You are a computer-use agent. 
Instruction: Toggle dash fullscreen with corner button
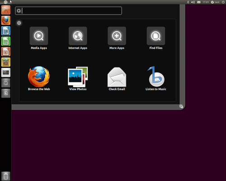[x=181, y=106]
